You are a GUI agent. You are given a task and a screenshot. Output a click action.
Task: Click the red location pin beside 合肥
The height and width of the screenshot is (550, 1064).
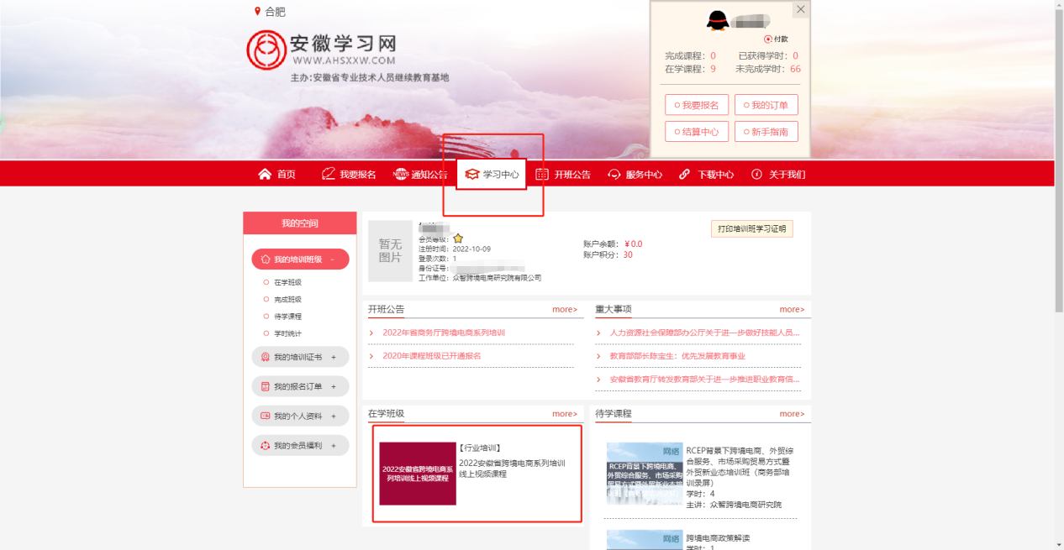point(257,11)
